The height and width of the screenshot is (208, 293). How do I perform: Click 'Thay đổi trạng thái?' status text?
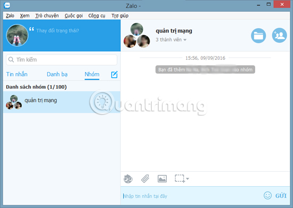58,30
